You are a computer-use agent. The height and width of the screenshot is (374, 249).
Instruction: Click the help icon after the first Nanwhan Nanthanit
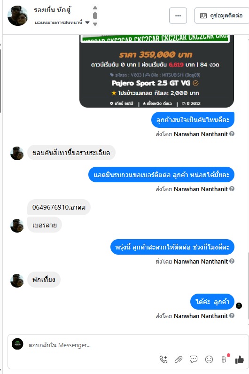(x=232, y=134)
